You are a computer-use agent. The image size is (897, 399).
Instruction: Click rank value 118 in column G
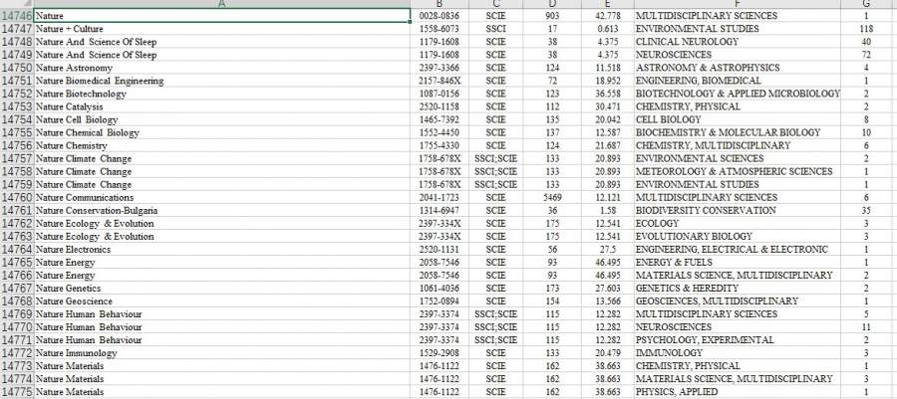[x=867, y=29]
